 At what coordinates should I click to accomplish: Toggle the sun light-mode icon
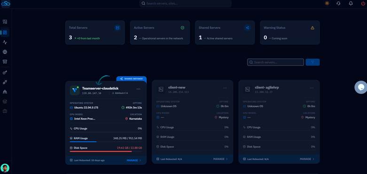327,3
